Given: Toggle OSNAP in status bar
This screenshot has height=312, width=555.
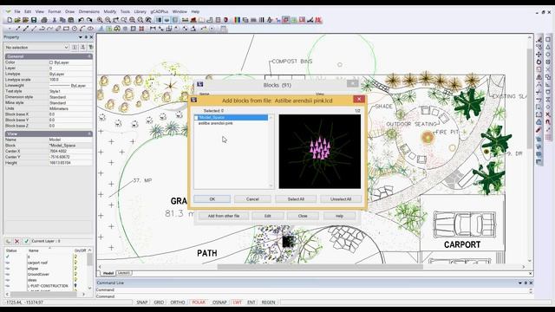Looking at the screenshot, I should point(219,302).
